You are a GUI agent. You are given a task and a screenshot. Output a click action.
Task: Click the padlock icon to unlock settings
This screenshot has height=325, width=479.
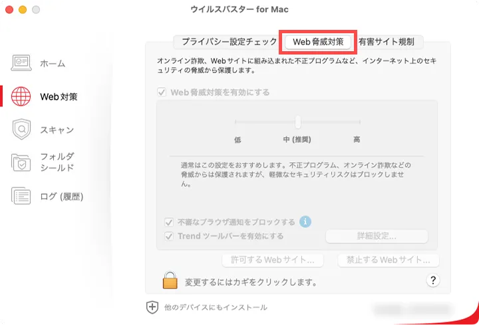click(170, 280)
